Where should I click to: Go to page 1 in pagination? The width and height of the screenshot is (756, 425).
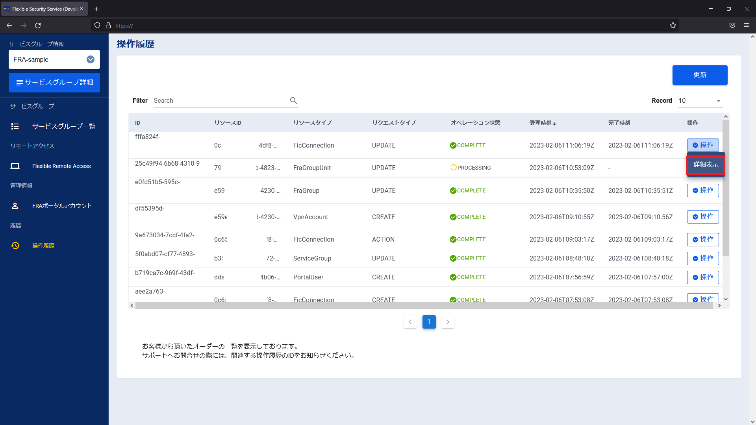click(429, 322)
